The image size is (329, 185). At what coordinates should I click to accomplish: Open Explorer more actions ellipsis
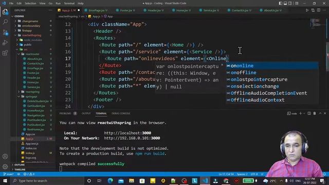point(50,10)
